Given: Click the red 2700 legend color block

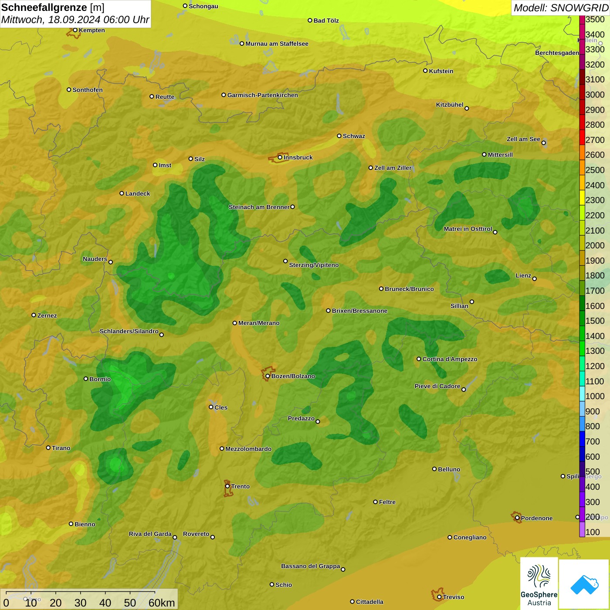Looking at the screenshot, I should [582, 137].
